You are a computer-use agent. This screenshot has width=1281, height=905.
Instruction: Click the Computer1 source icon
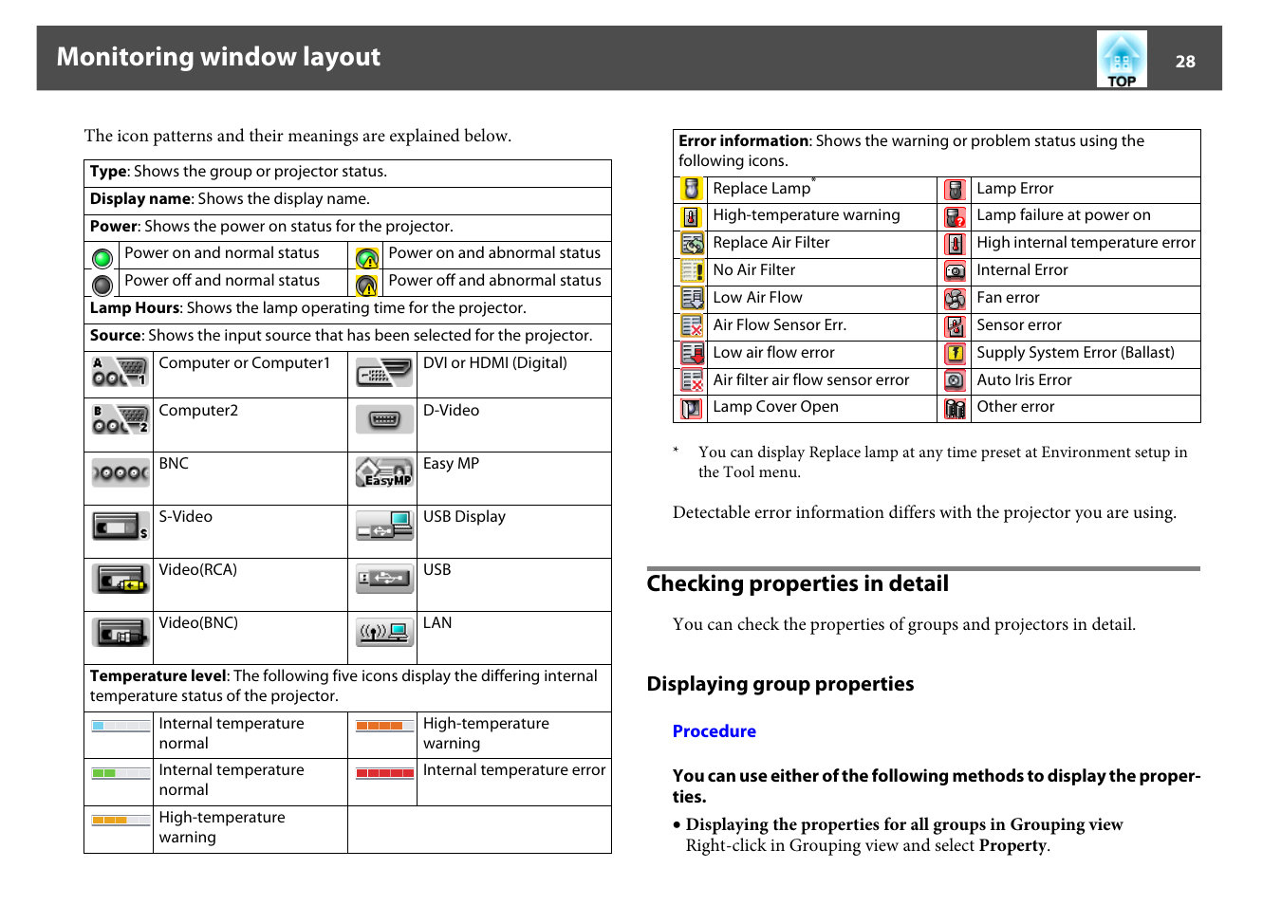120,371
